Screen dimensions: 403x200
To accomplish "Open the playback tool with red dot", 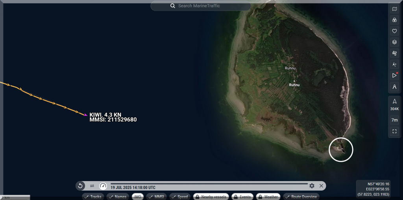I will [x=394, y=75].
